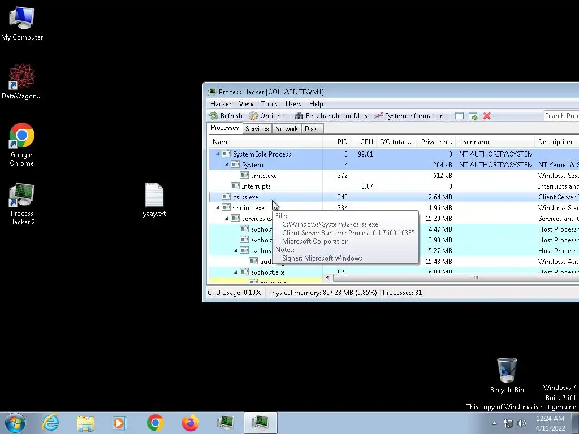
Task: Click the Interrupts row icon
Action: [x=235, y=186]
